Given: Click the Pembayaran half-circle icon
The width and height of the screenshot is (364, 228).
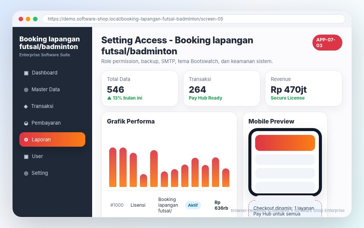Looking at the screenshot, I should click(26, 123).
